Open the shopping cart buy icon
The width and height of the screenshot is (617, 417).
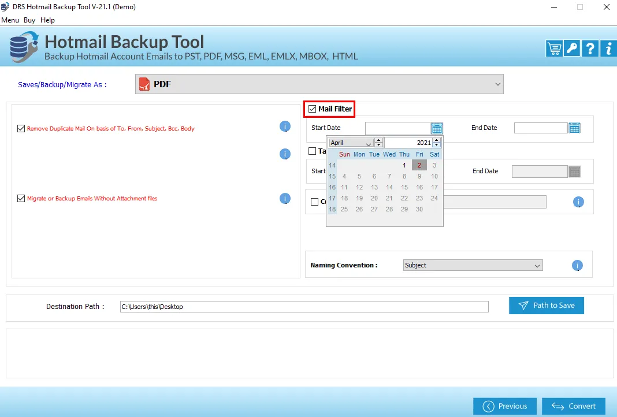[x=554, y=49]
